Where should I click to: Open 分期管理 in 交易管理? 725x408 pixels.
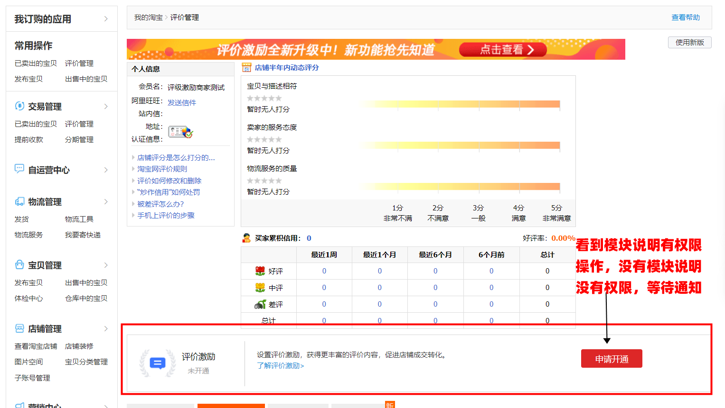(79, 139)
